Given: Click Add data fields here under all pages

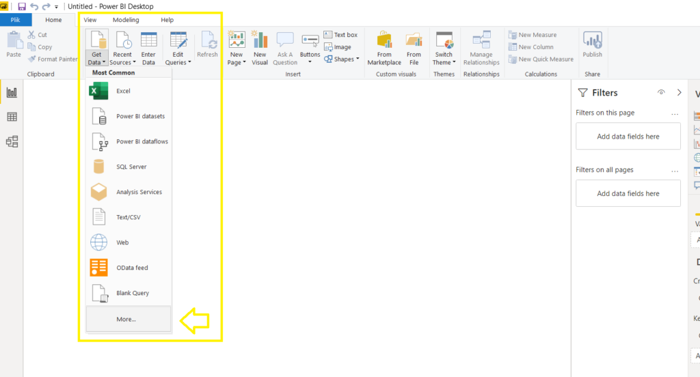Looking at the screenshot, I should [x=628, y=194].
